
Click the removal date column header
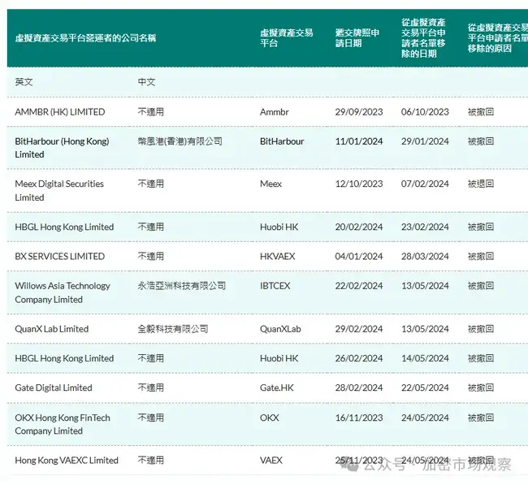(423, 38)
